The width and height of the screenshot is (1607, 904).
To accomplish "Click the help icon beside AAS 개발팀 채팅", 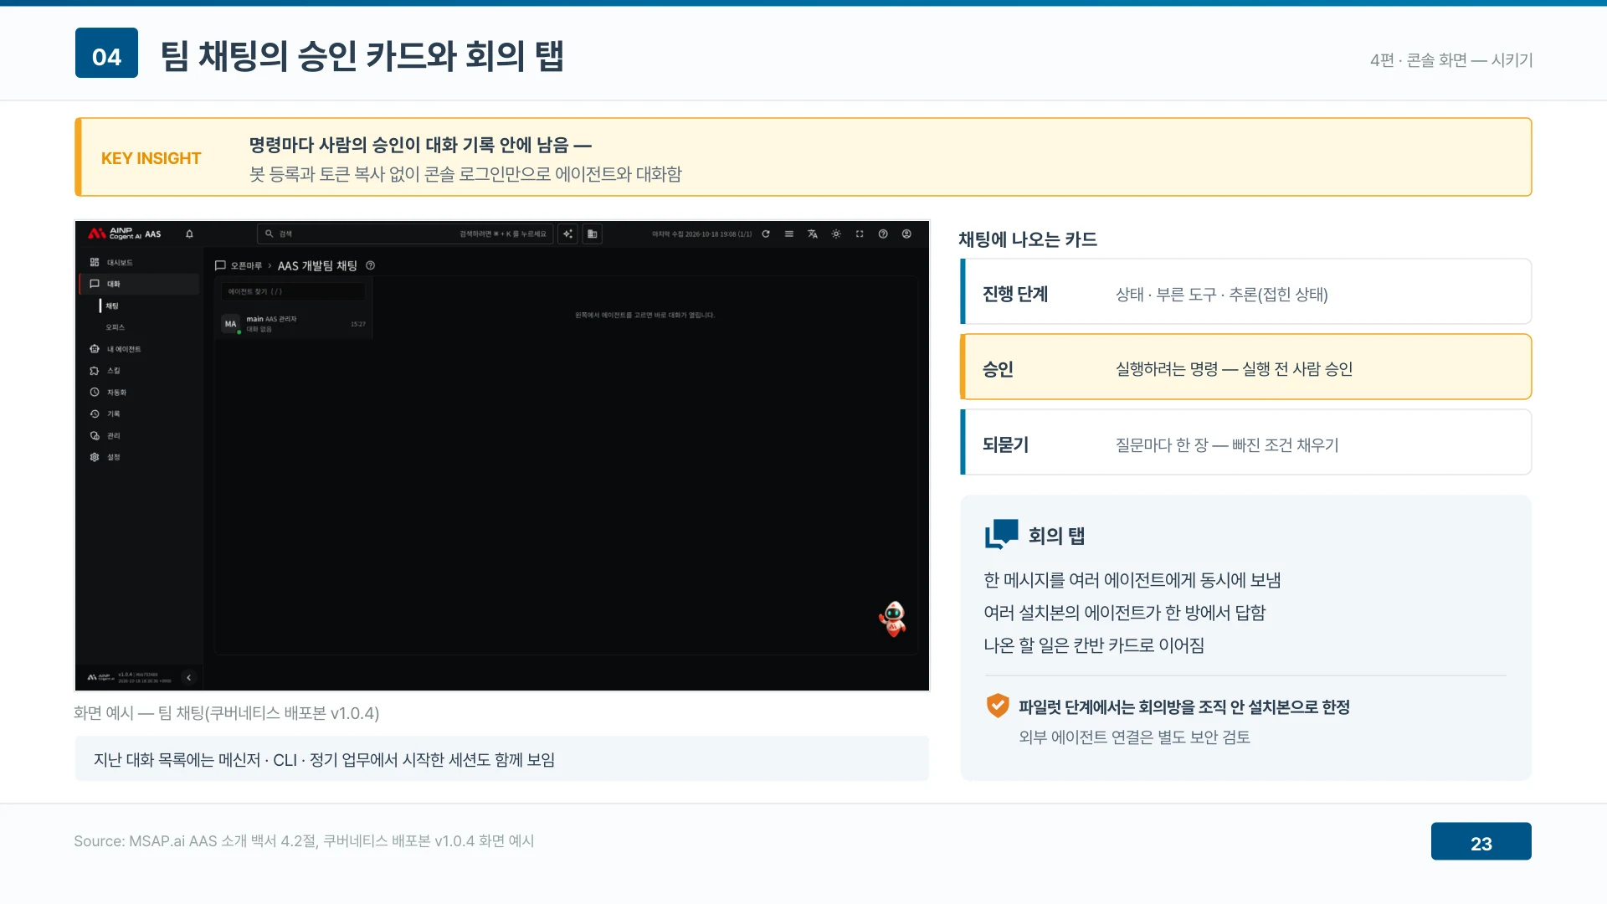I will point(370,265).
